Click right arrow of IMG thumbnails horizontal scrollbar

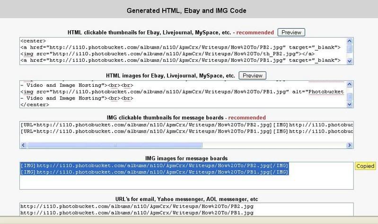[x=350, y=145]
